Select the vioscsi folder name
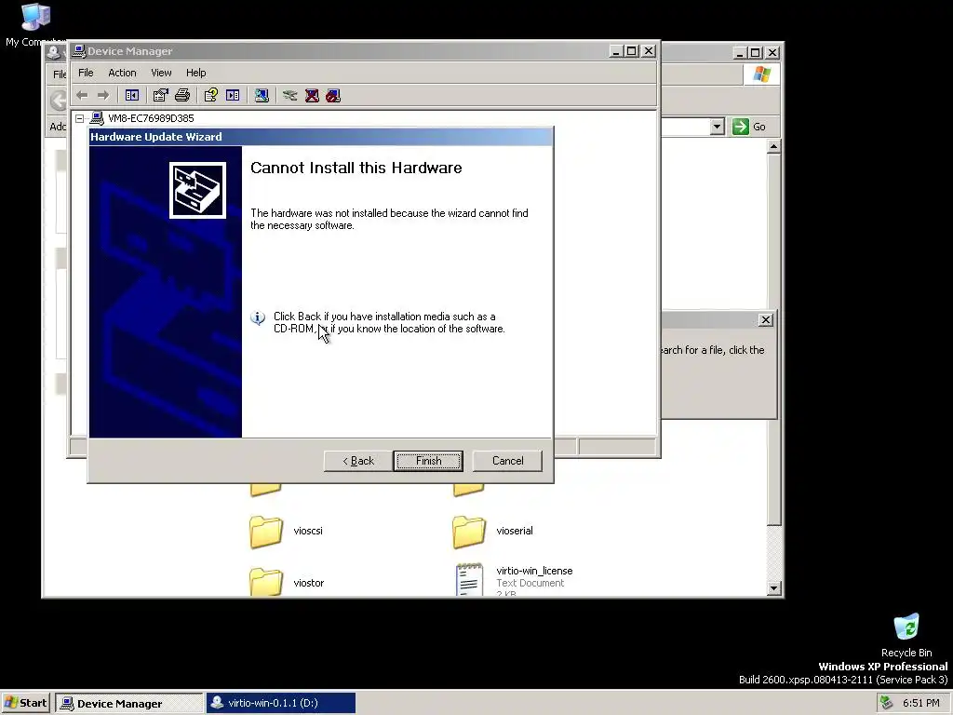 308,531
